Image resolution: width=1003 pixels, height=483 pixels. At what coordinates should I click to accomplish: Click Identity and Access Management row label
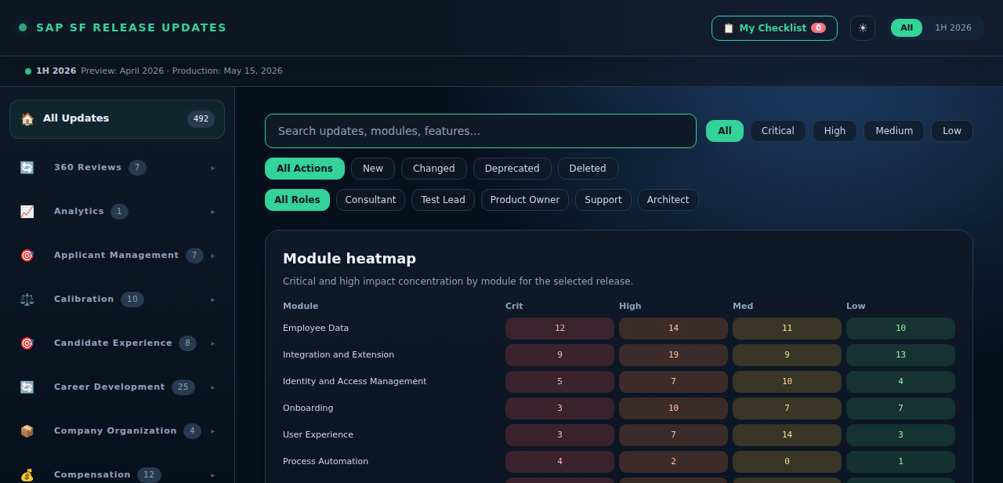[355, 382]
